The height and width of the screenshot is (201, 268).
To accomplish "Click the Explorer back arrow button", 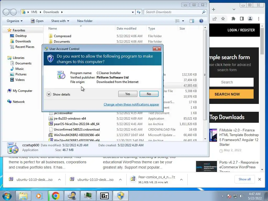I will tap(6, 12).
